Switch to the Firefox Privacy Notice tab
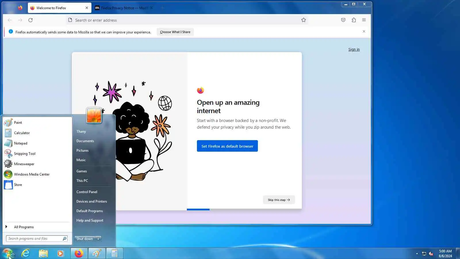 pos(124,8)
